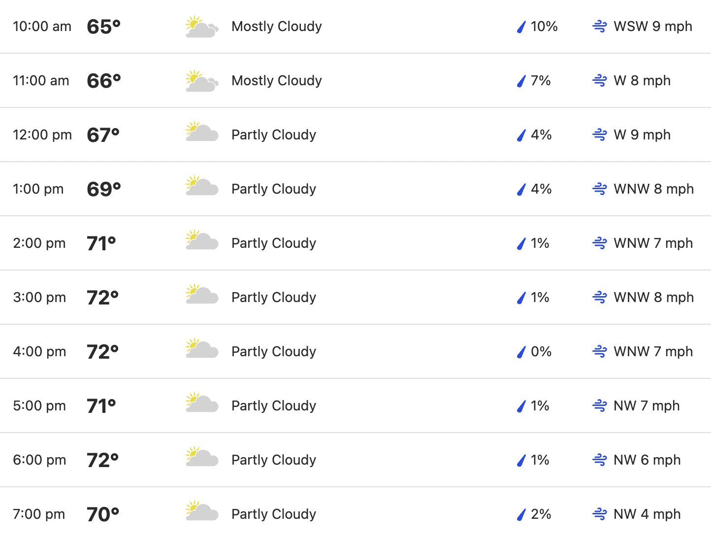Click the raindrop icon beside 10% precipitation
The width and height of the screenshot is (711, 539).
(521, 27)
